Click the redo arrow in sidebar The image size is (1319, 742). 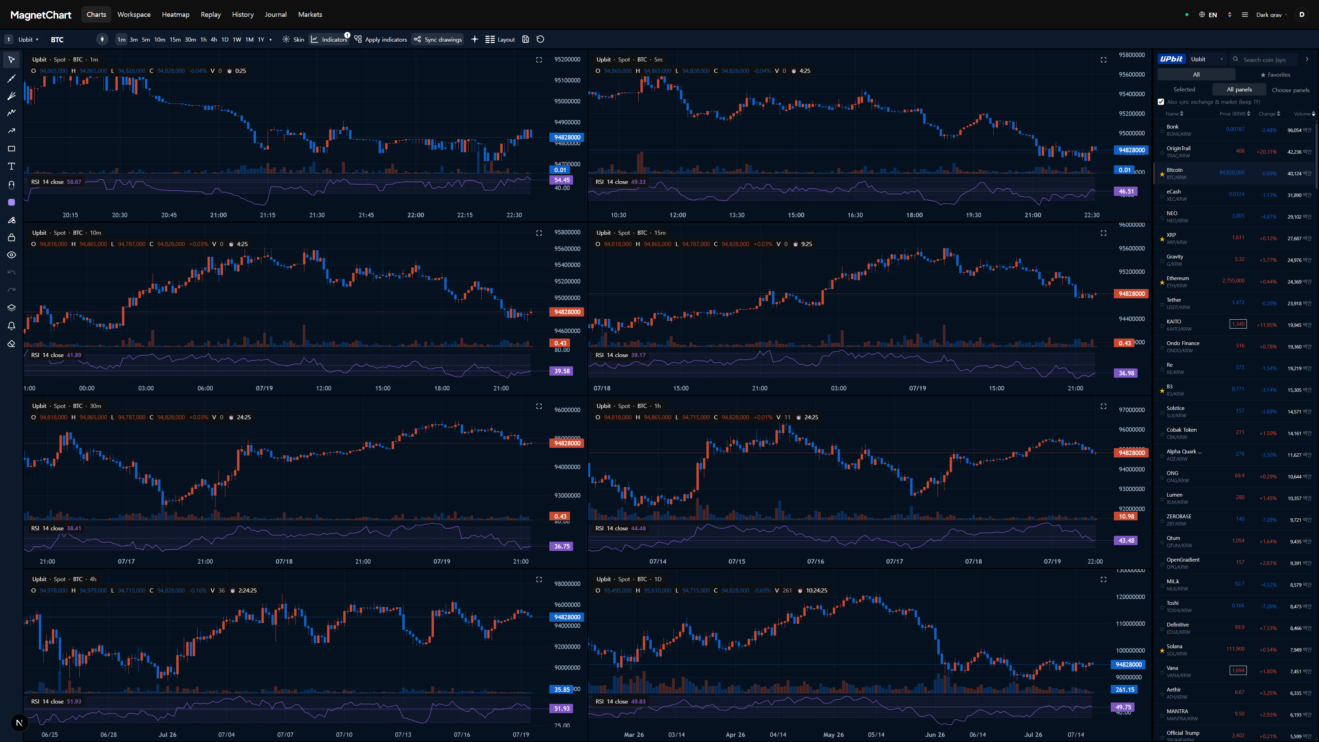pos(11,290)
